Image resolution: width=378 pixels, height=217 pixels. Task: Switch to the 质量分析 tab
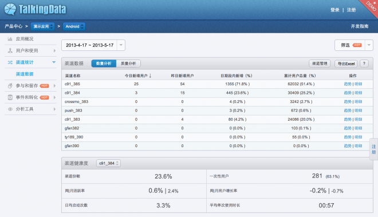(x=128, y=64)
